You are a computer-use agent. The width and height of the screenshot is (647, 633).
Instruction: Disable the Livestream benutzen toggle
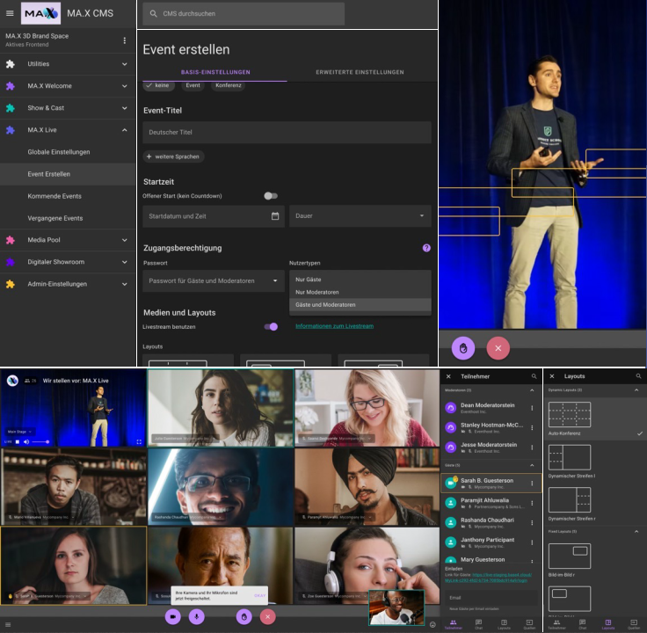pyautogui.click(x=271, y=326)
